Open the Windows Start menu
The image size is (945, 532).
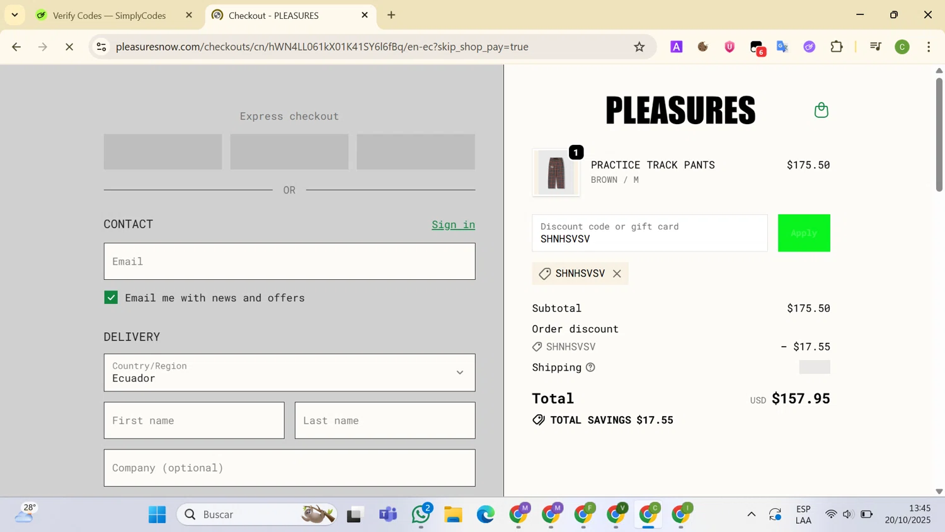click(x=157, y=515)
